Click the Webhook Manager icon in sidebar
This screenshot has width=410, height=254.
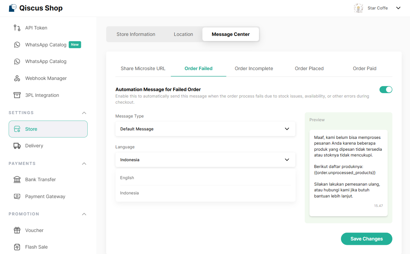(17, 78)
